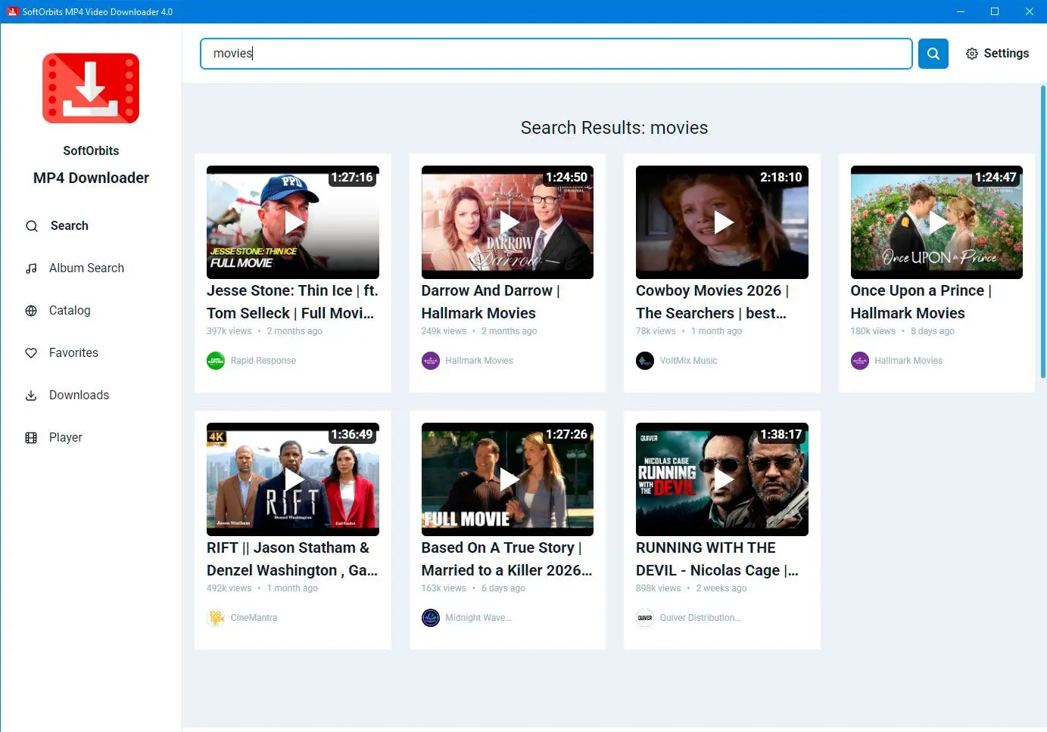This screenshot has width=1047, height=732.
Task: Open Favorites in the sidebar
Action: click(73, 352)
